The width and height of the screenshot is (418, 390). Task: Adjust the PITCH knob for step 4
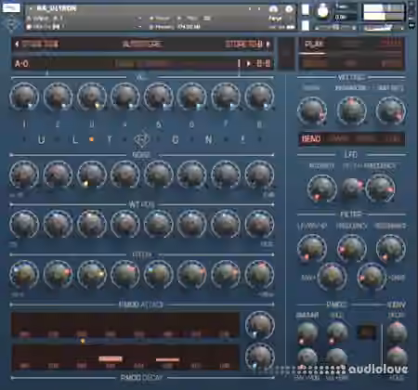[125, 275]
